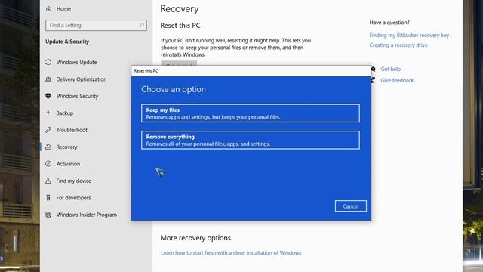Click the Activation checkmark icon

tap(48, 164)
